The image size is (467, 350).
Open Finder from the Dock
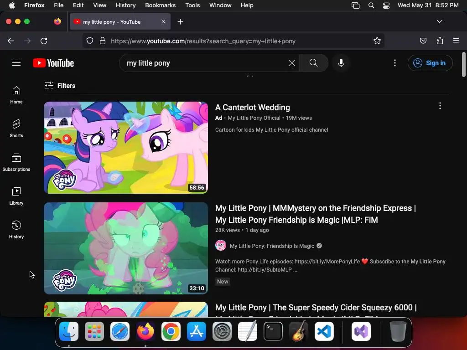point(69,331)
